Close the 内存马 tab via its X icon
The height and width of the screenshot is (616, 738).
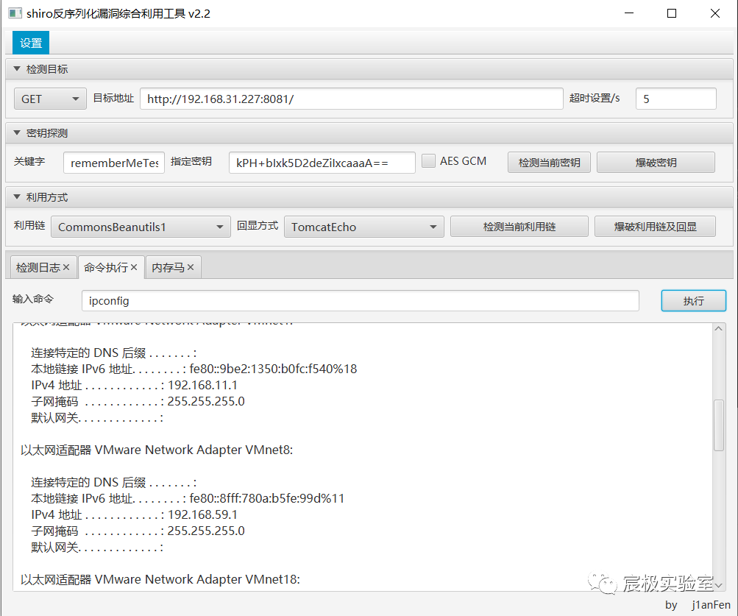[x=191, y=268]
